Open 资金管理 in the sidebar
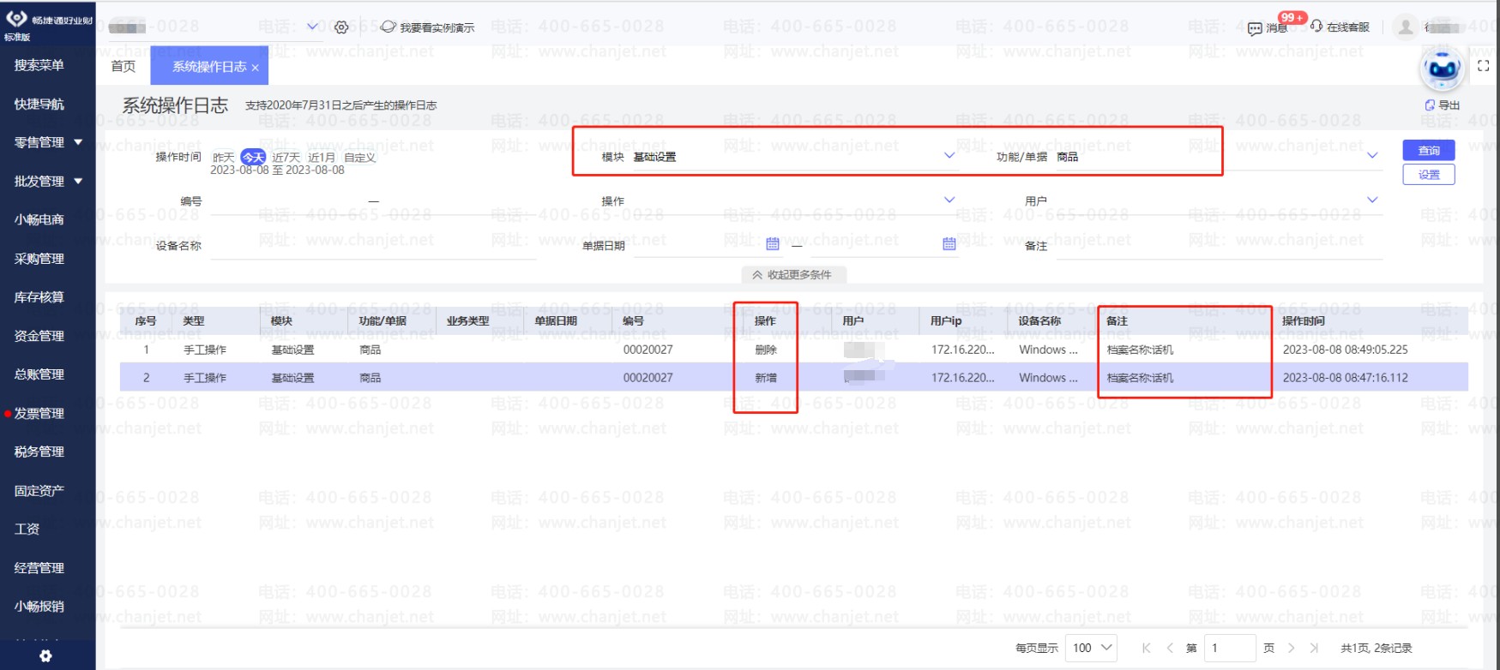Viewport: 1500px width, 670px height. 39,336
